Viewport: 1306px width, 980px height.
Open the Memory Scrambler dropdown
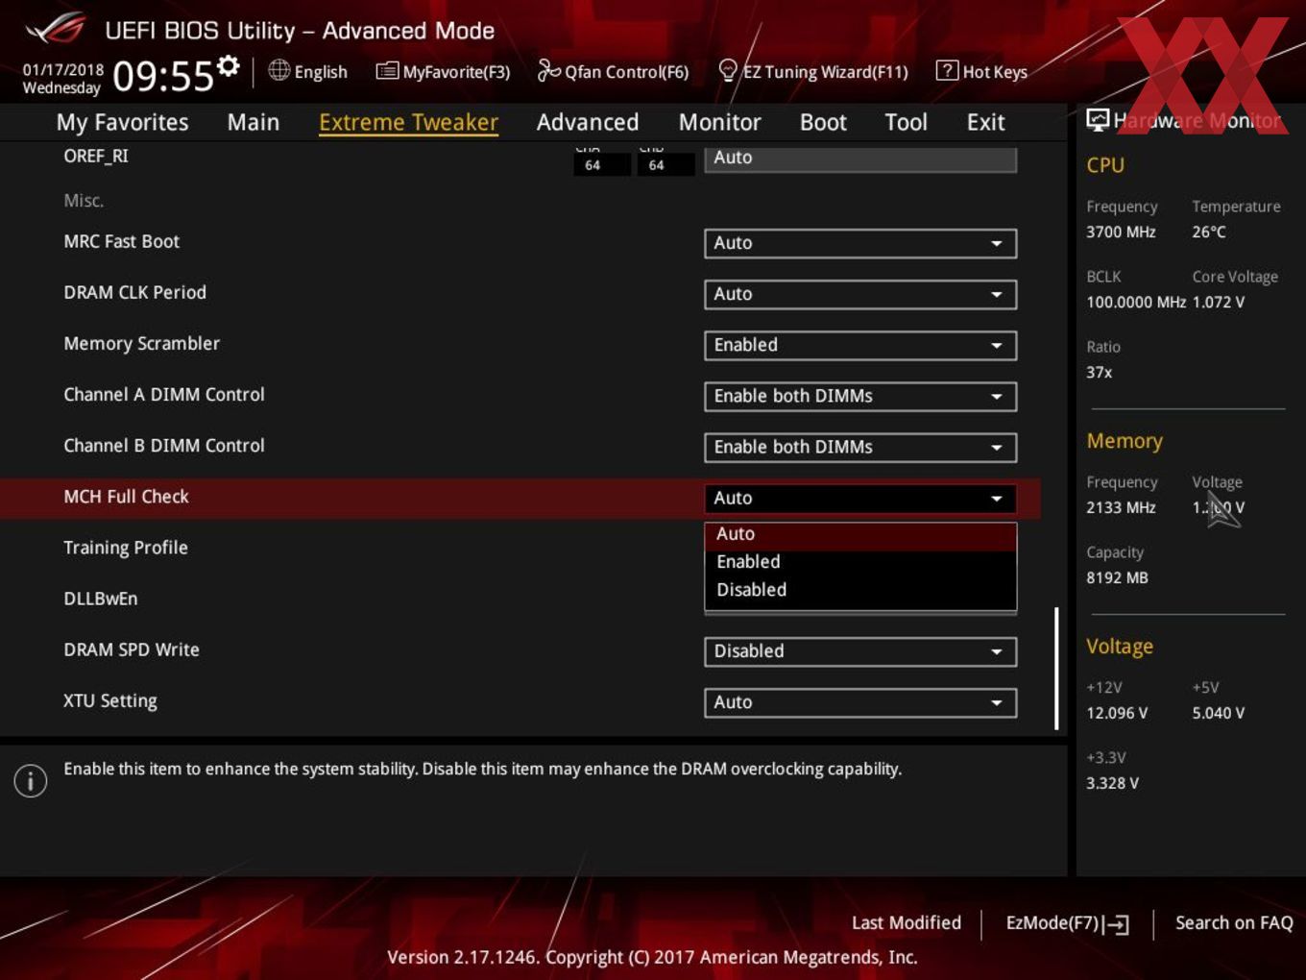pos(860,345)
